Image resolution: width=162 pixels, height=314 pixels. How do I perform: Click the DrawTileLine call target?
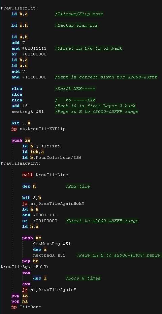(x=52, y=175)
